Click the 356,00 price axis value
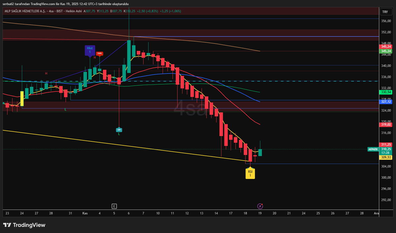This screenshot has height=233, width=396. [386, 21]
